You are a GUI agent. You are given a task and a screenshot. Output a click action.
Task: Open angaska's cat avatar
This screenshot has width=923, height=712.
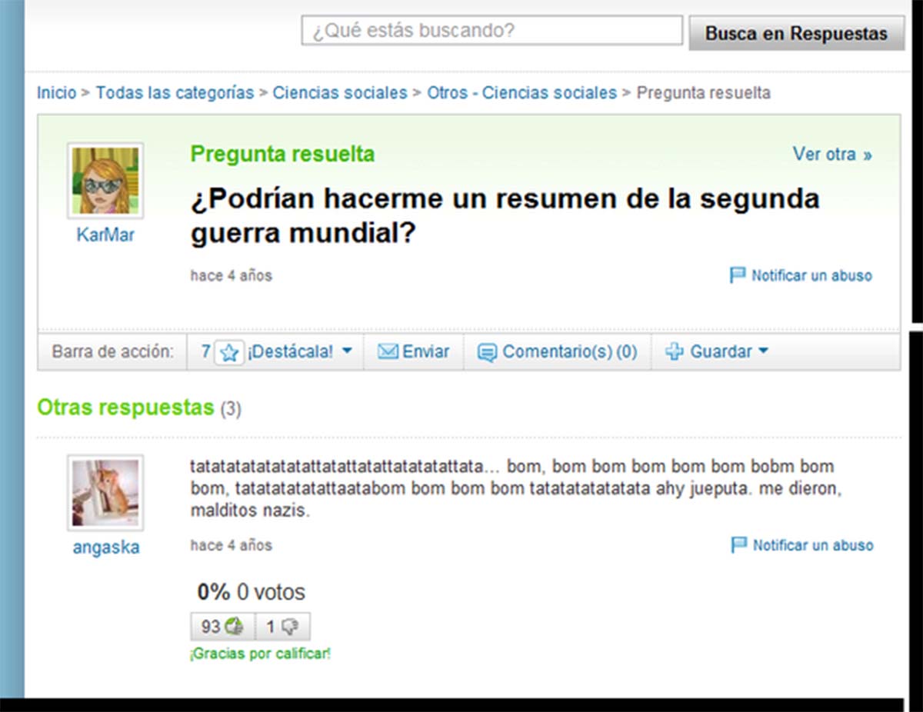coord(105,493)
